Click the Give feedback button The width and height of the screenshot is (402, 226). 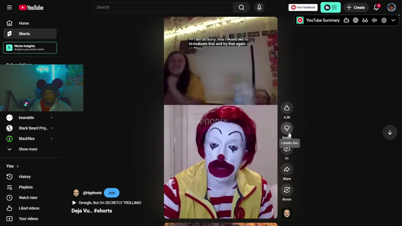click(x=303, y=8)
